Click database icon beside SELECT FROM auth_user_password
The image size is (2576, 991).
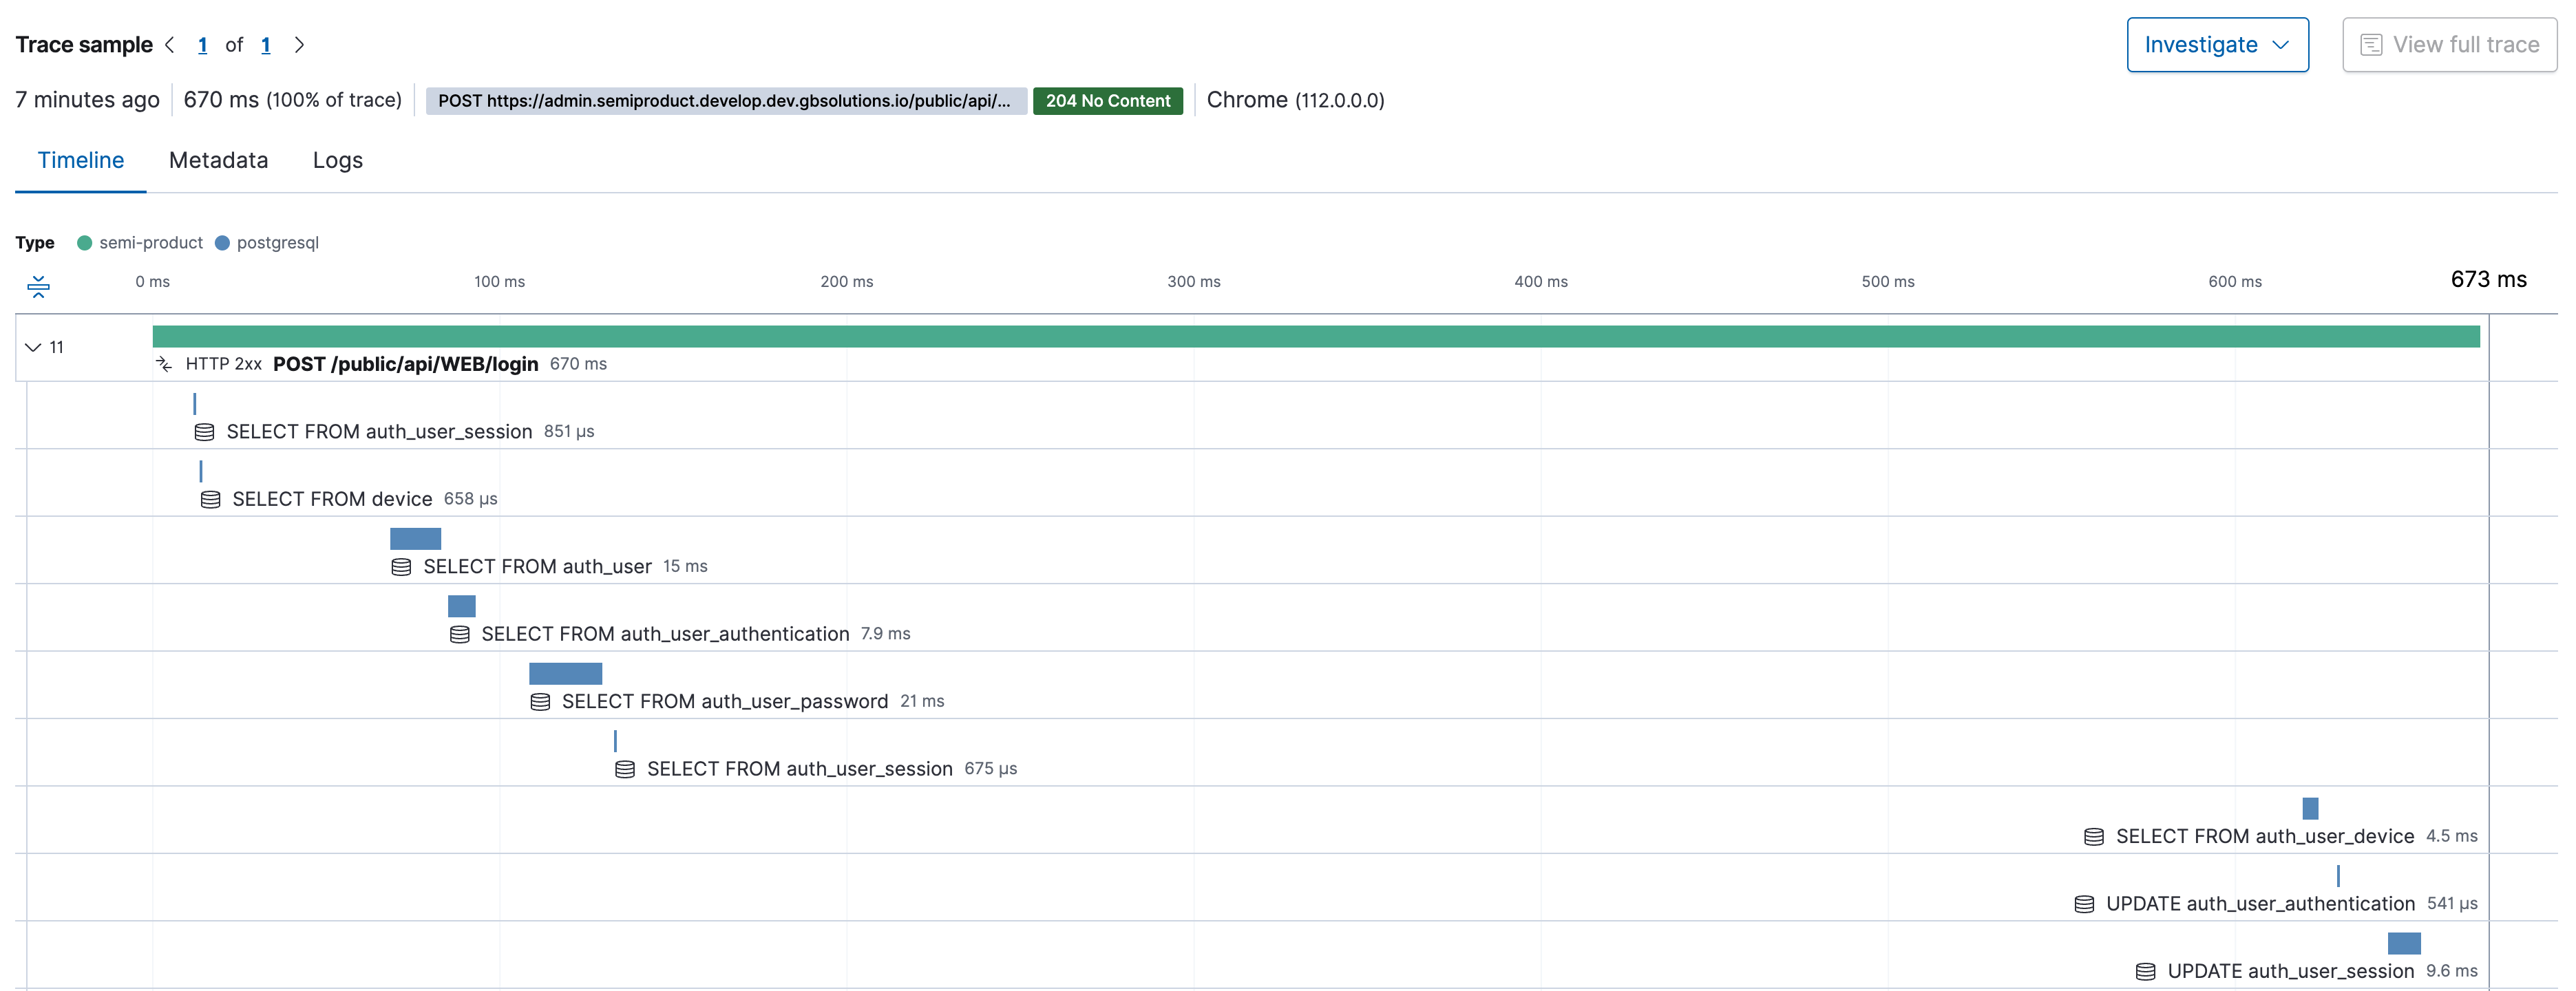540,701
